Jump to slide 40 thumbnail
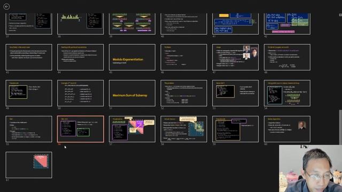This screenshot has width=342, height=192. [x=184, y=23]
